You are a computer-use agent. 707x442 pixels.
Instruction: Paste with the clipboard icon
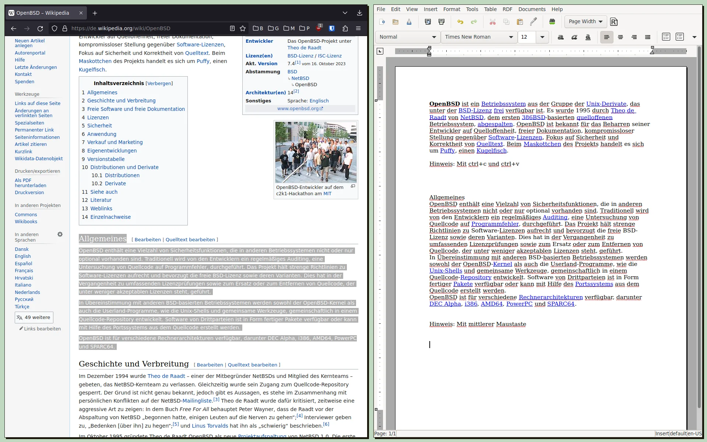point(520,22)
